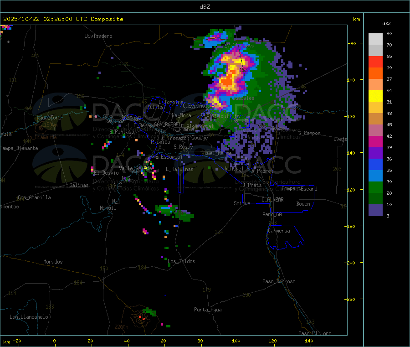Click the Paso_El_Loro label
410x347 pixels.
point(315,333)
